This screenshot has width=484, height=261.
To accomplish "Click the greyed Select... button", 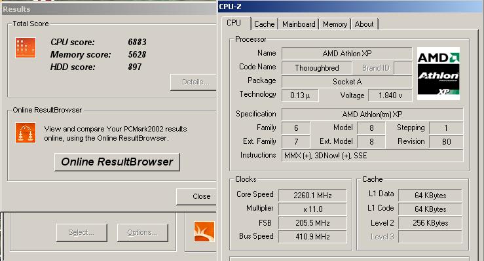I will click(82, 232).
